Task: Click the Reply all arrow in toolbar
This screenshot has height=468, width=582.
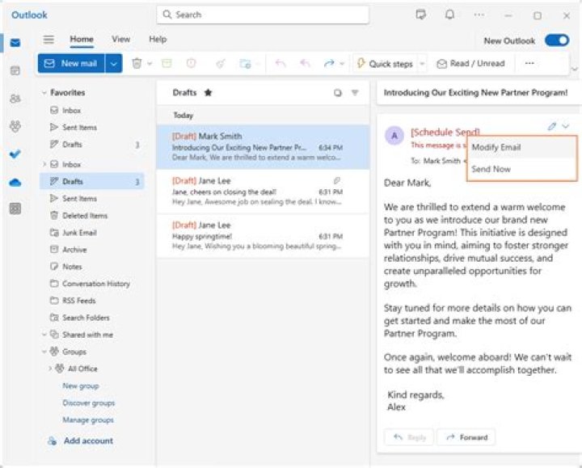Action: point(305,64)
